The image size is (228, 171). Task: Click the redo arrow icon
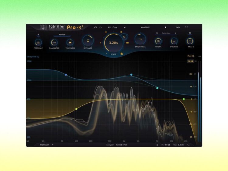tap(101, 27)
